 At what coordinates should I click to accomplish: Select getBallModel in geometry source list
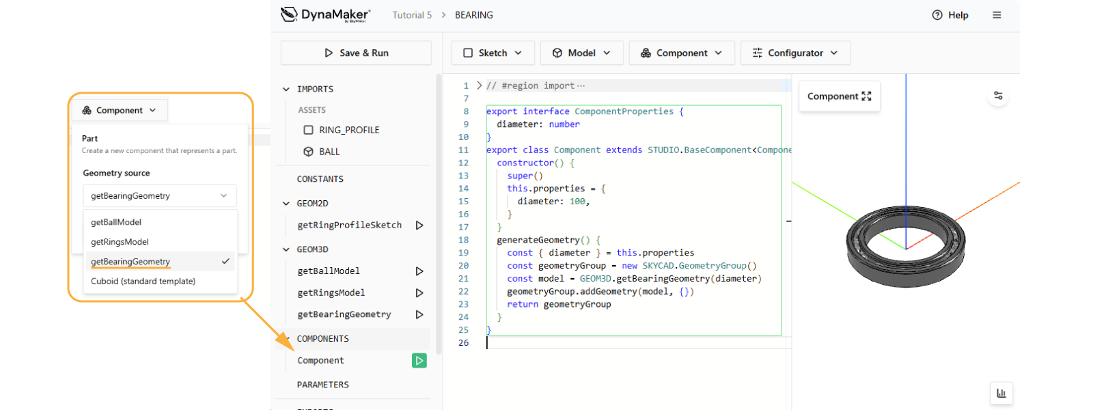tap(116, 222)
